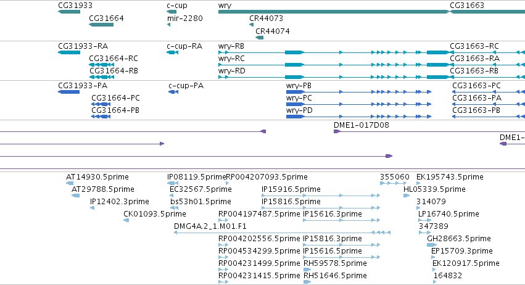The image size is (525, 285).
Task: Select EST RP004231415.5prime
Action: coord(259,276)
